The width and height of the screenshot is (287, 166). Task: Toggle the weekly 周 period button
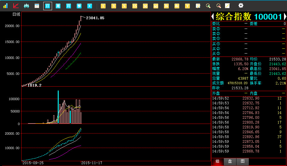(58, 6)
